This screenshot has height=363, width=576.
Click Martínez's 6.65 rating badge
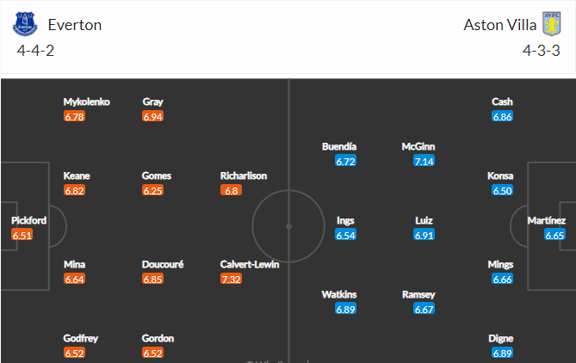pos(554,235)
